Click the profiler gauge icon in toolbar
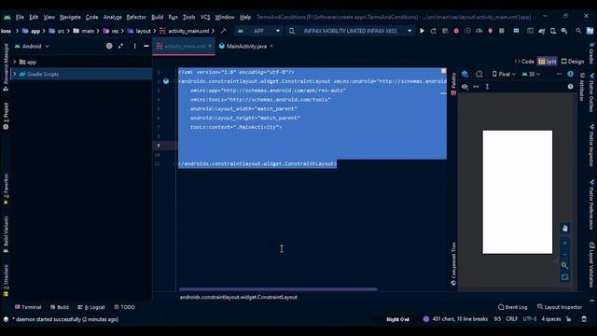597x336 pixels. click(x=479, y=31)
